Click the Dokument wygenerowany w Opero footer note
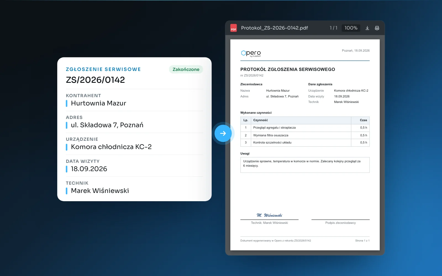The image size is (442, 276). [275, 241]
